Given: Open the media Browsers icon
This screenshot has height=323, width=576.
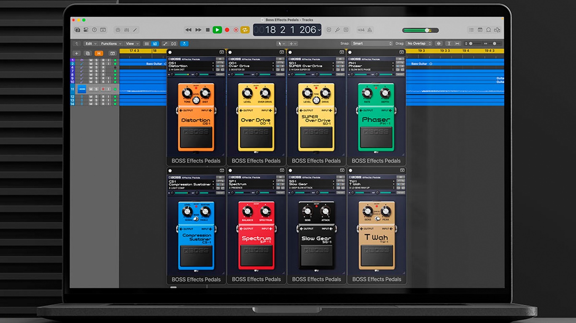Looking at the screenshot, I should 497,30.
